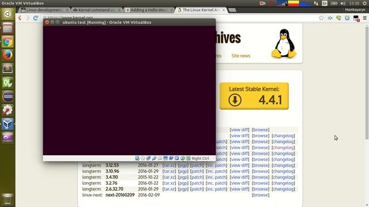369x207 pixels.
Task: Select The Linux Kernel Archives tab
Action: (x=201, y=10)
